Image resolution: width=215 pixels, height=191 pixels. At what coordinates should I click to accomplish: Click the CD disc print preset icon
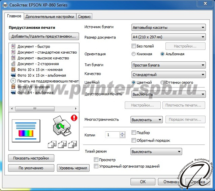click(13, 81)
